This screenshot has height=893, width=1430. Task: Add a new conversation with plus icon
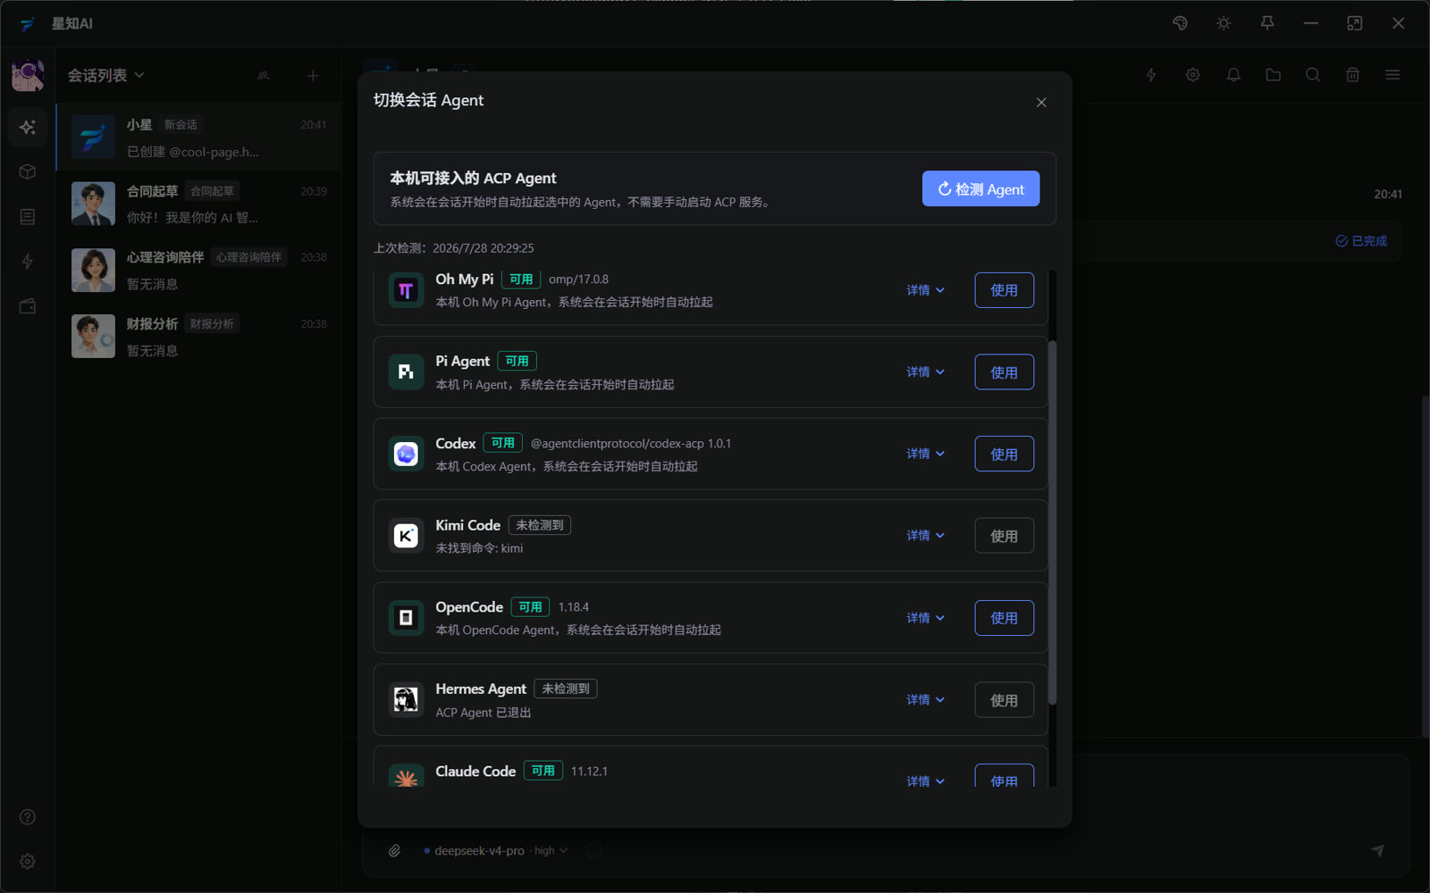click(313, 76)
